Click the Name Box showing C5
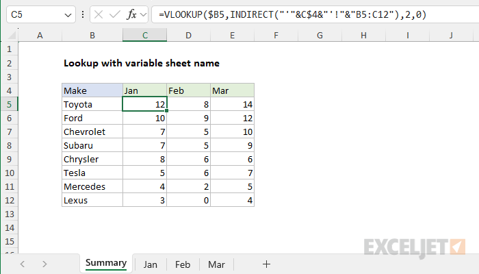Viewport: 479px width, 274px height. coord(41,14)
